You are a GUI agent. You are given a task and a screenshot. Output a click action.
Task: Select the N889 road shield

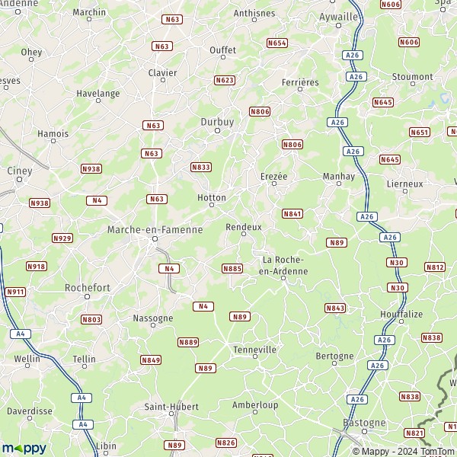[188, 342]
